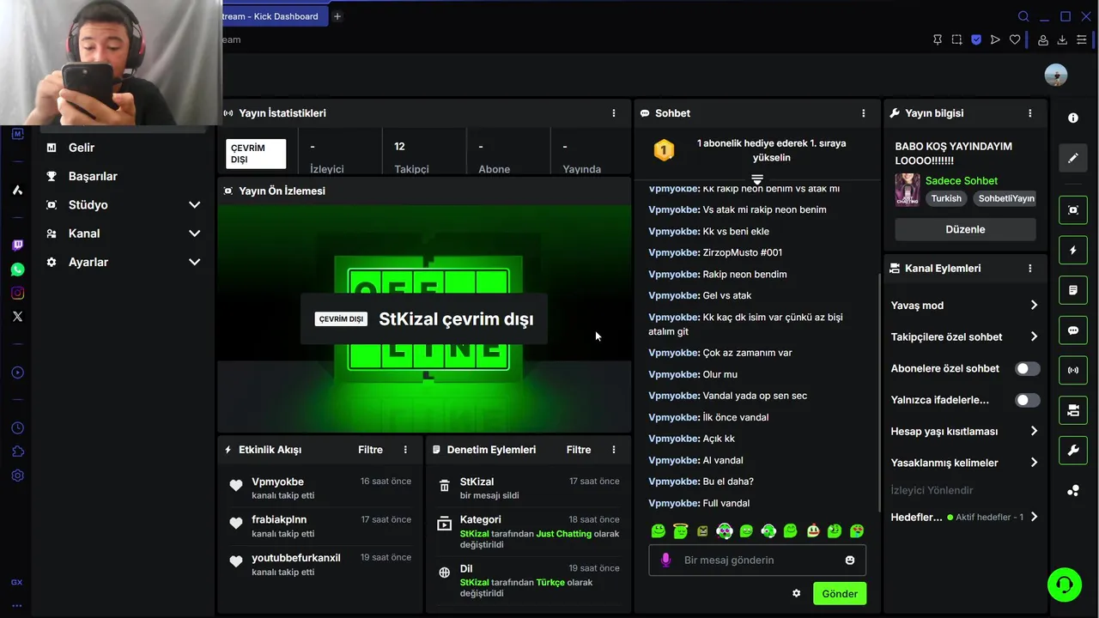Open the emoji picker in message field
This screenshot has height=618, width=1099.
coord(850,560)
